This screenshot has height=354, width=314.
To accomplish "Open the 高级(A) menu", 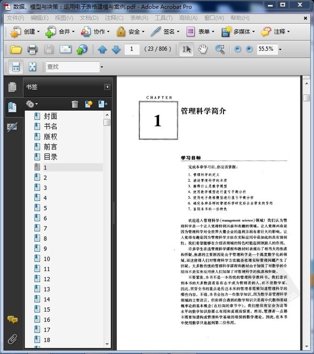I will tap(188, 18).
